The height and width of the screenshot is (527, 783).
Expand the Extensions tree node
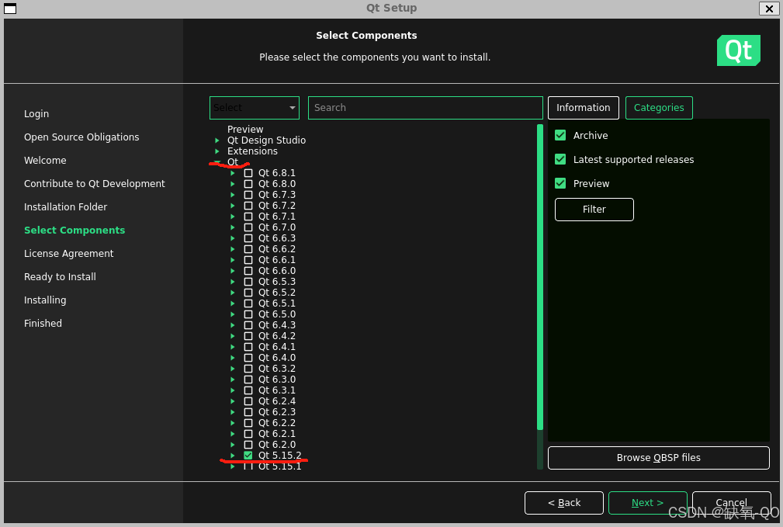[x=217, y=151]
